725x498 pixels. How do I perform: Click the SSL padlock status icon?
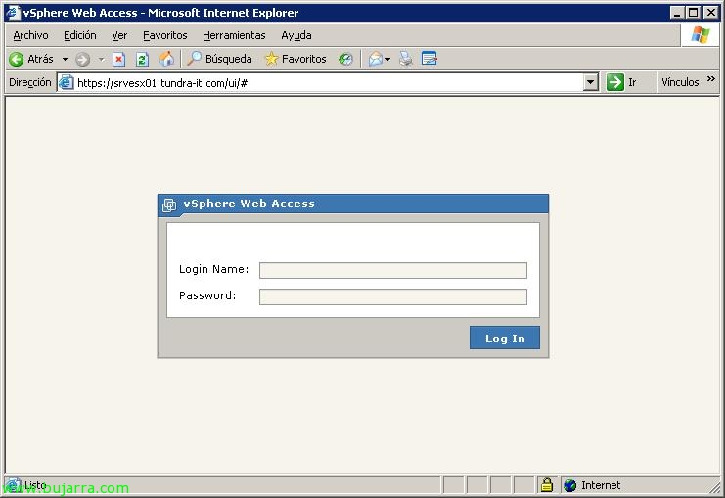coord(547,485)
